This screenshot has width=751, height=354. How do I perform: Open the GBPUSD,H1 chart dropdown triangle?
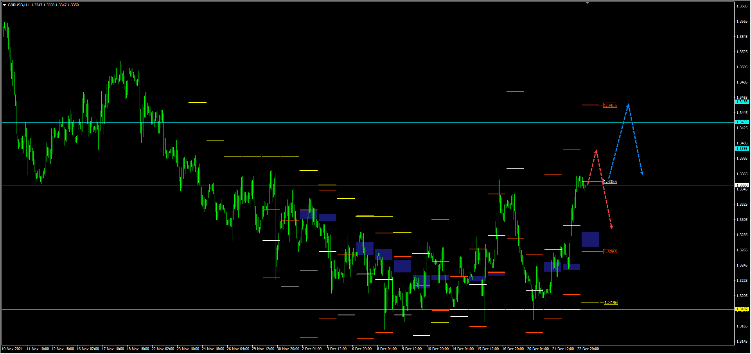pyautogui.click(x=5, y=5)
